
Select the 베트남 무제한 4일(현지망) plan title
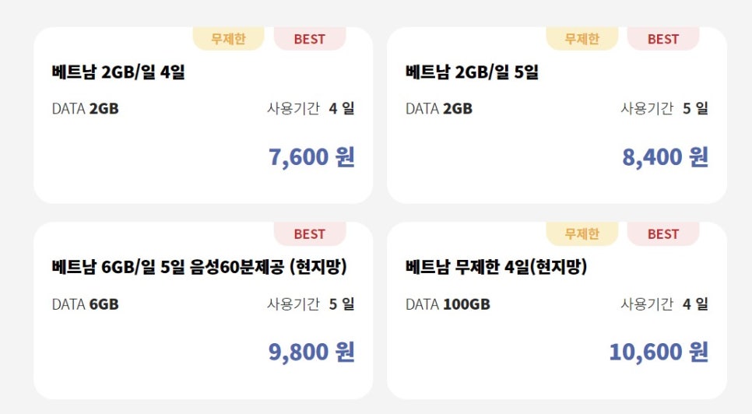[x=496, y=267]
